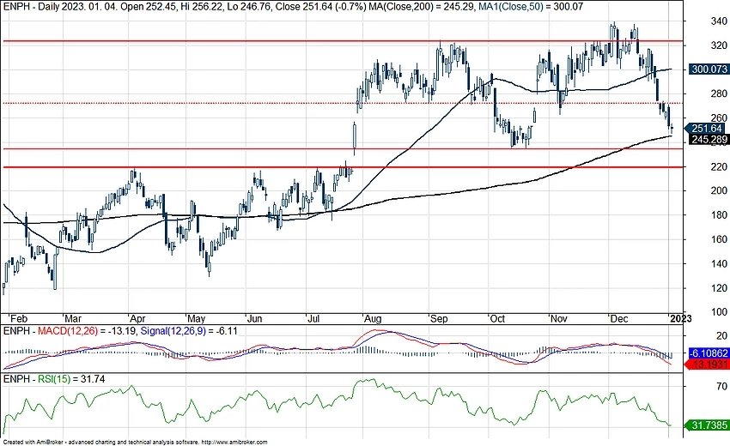Click the 70 label on RSI axis

[721, 387]
